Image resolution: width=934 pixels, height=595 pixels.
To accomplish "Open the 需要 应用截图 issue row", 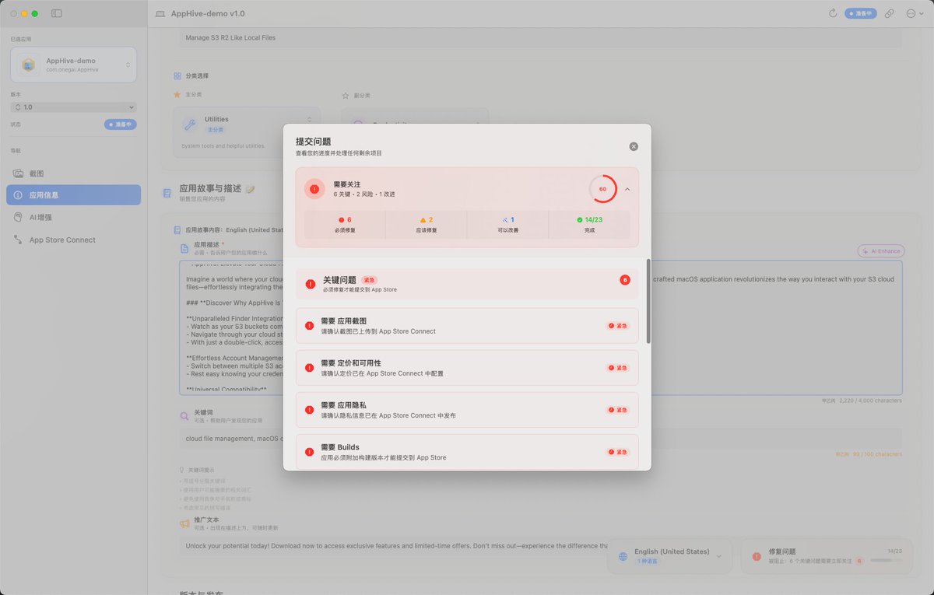I will point(467,326).
